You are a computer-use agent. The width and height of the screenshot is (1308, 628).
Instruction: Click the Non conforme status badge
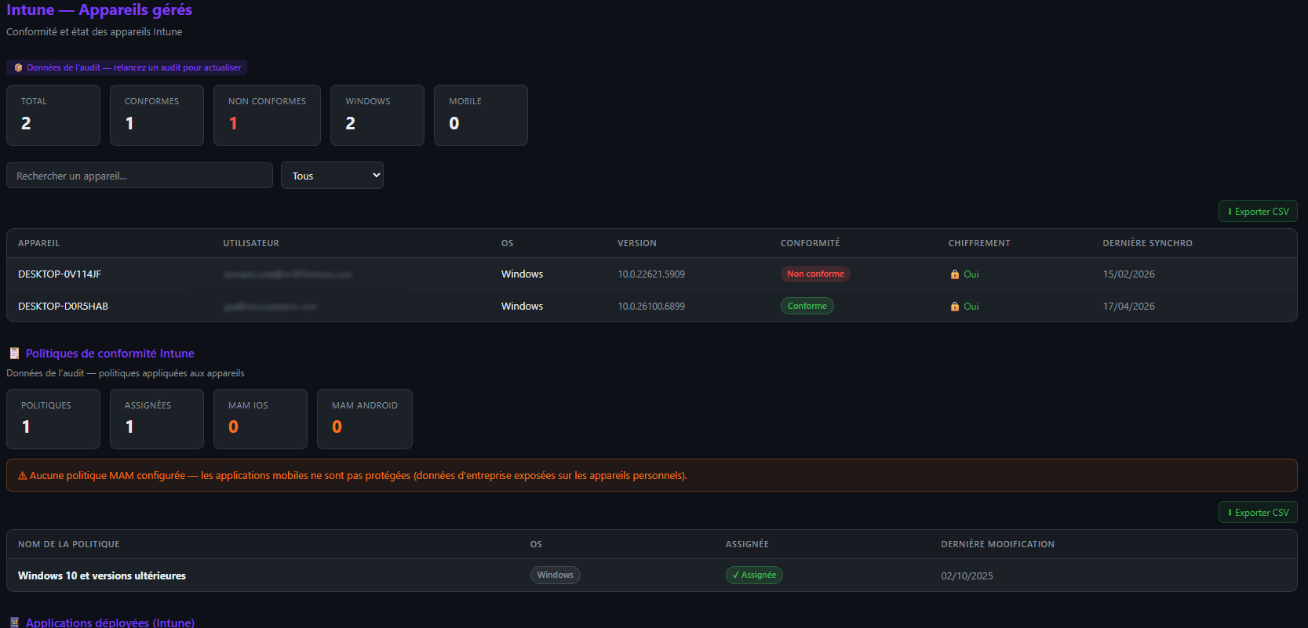(x=814, y=274)
